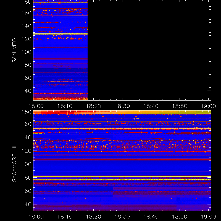Click 18:20 time label under Sagamore Hill plot
This screenshot has width=221, height=221.
(94, 217)
